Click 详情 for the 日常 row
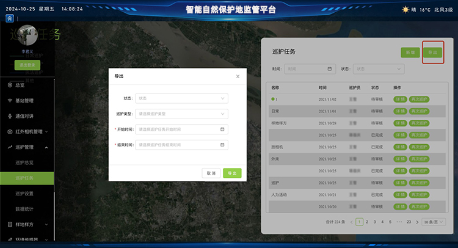The width and height of the screenshot is (458, 248). 400,111
